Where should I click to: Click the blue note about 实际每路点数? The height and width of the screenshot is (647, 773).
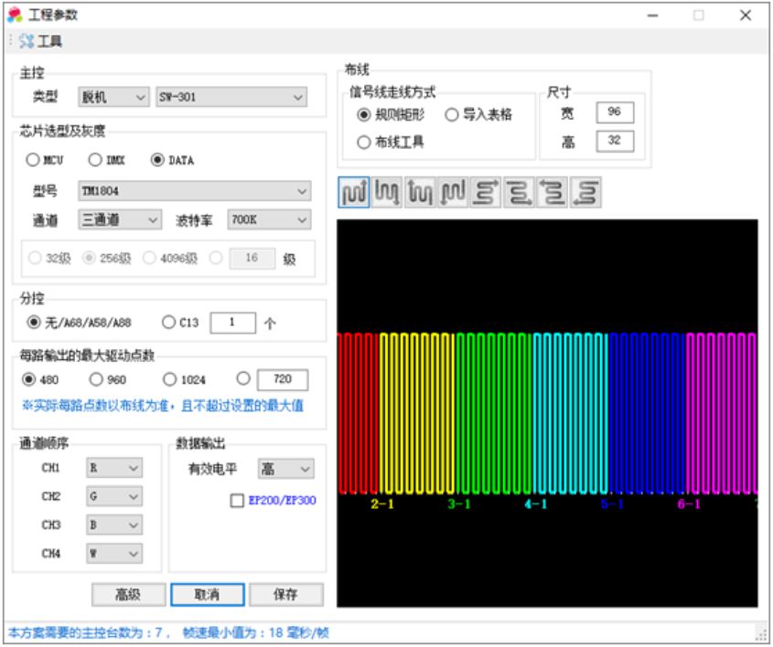(x=163, y=406)
